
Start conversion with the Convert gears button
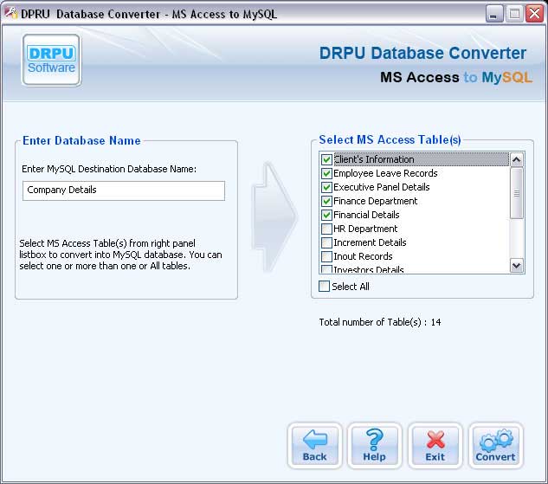coord(495,446)
